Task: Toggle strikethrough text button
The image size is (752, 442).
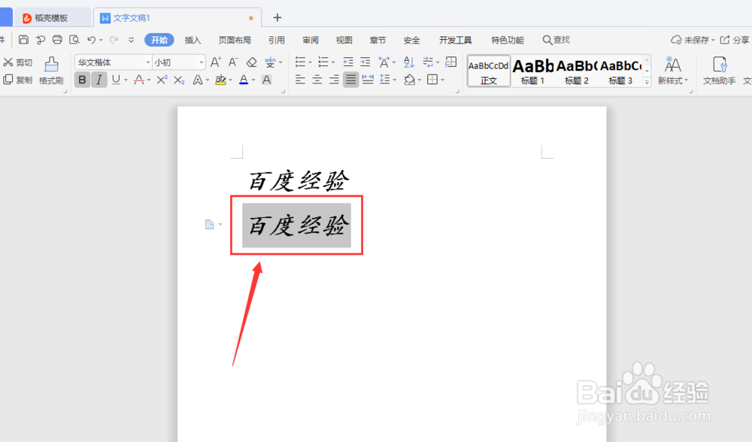Action: point(139,80)
